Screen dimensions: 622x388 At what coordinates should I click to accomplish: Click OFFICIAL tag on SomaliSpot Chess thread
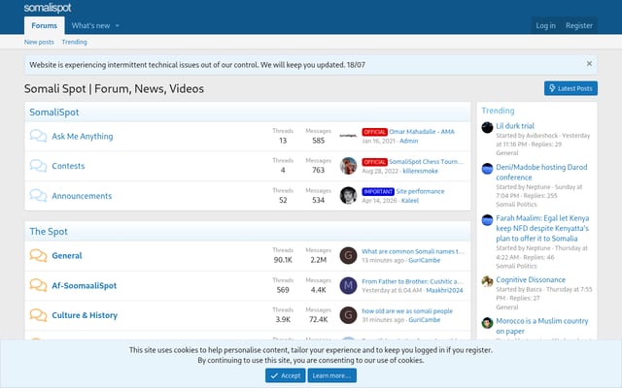374,162
